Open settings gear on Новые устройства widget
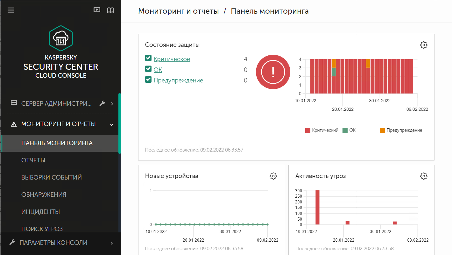This screenshot has width=452, height=255. pyautogui.click(x=273, y=176)
